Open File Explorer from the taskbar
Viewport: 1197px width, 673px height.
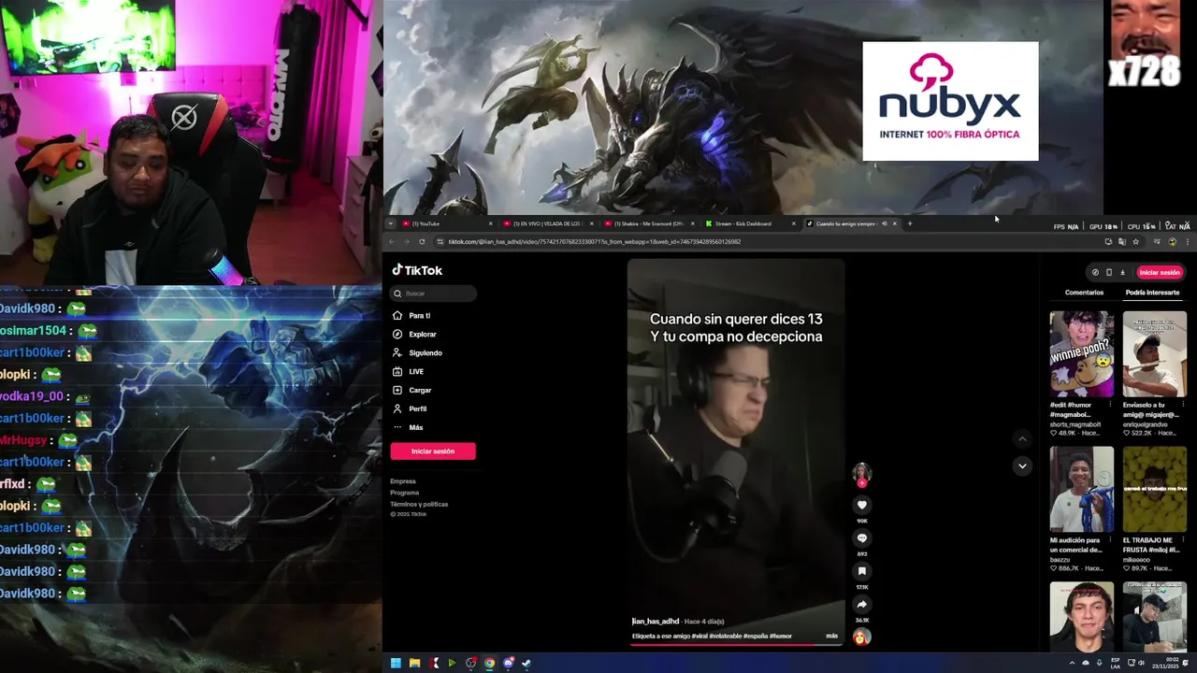pos(414,664)
